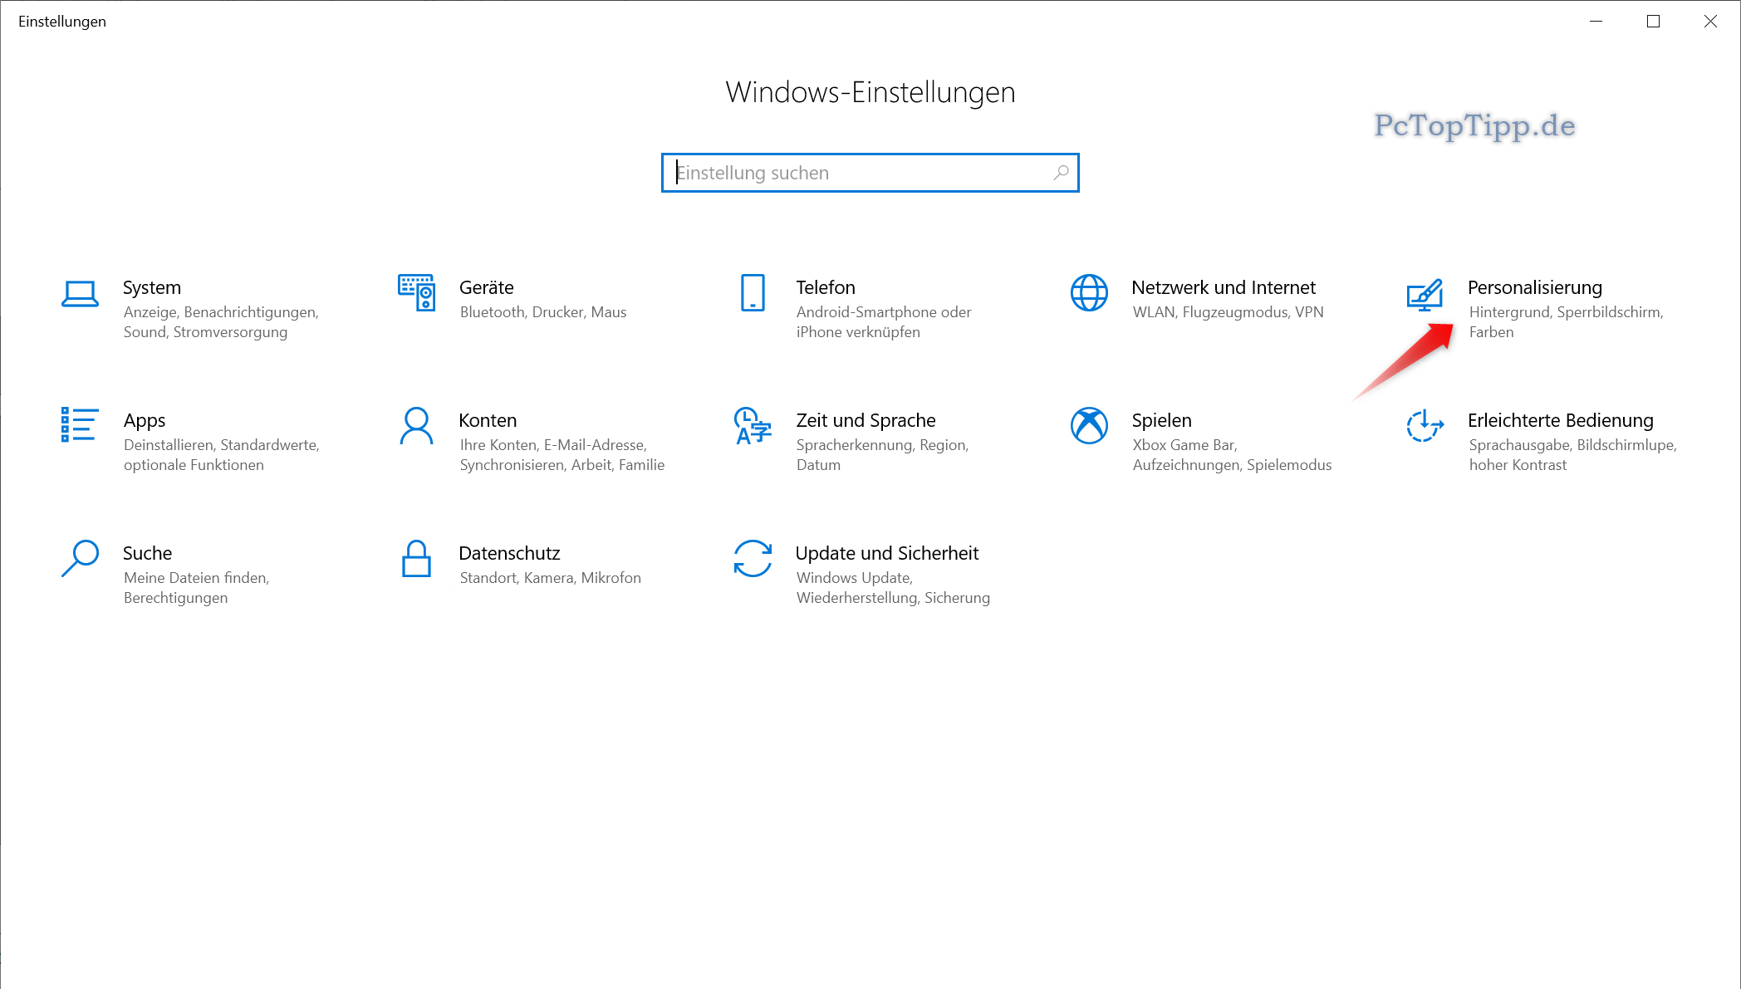This screenshot has height=989, width=1741.
Task: Open the Netzwerk und Internet globe icon
Action: pos(1089,292)
